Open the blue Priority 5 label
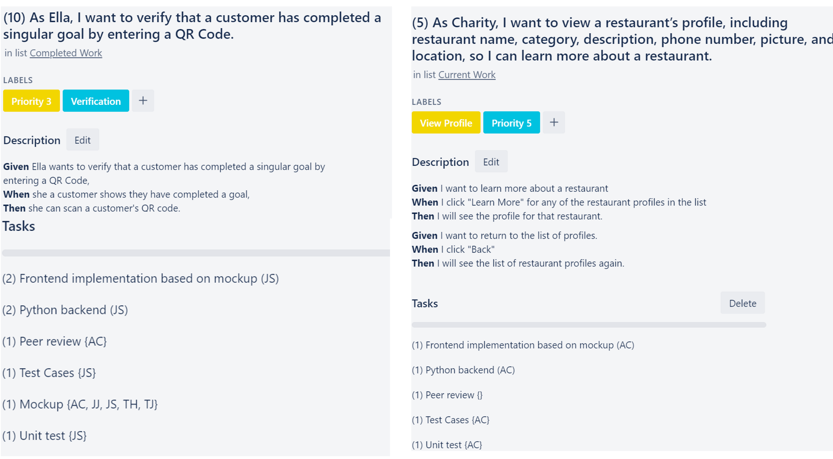Viewport: 833px width, 459px height. (512, 122)
